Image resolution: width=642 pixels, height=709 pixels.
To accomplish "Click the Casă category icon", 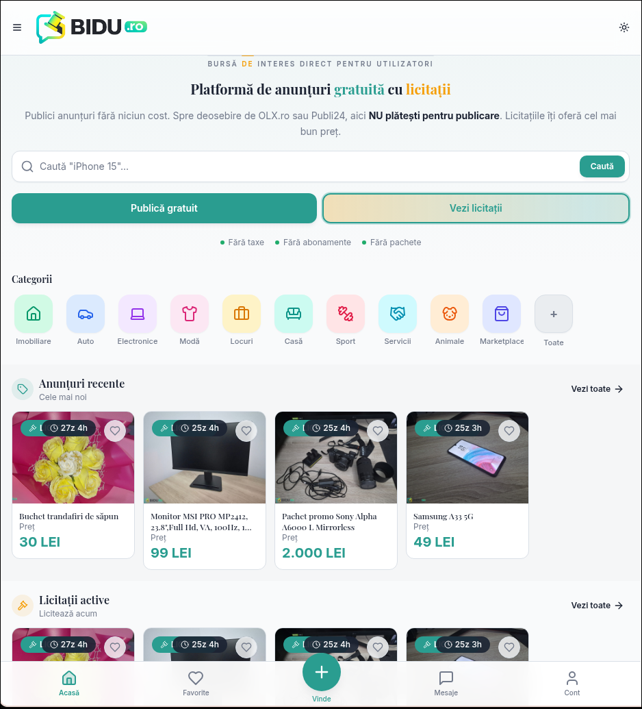I will 293,312.
